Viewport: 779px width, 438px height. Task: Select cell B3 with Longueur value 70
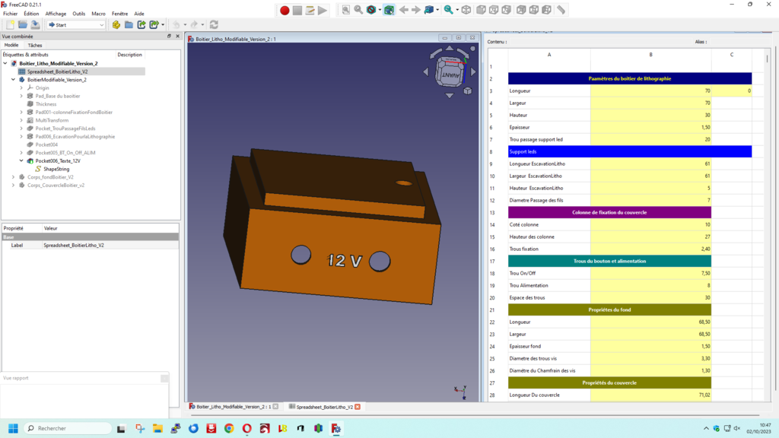pos(650,91)
